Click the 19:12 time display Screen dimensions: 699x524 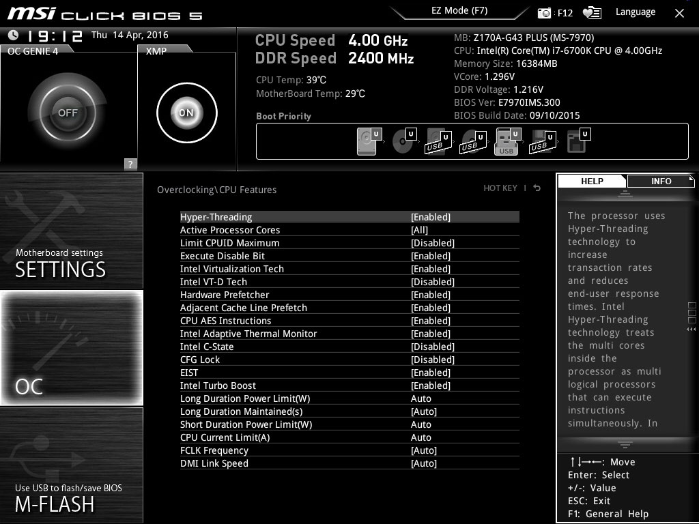55,35
